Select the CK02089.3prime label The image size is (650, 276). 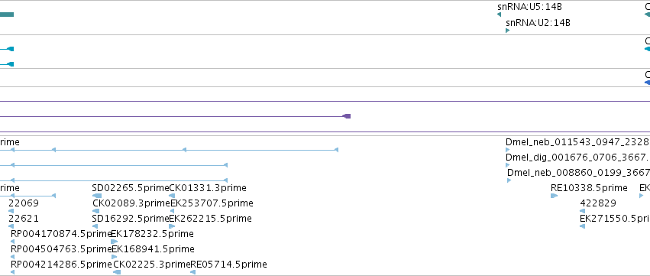131,203
